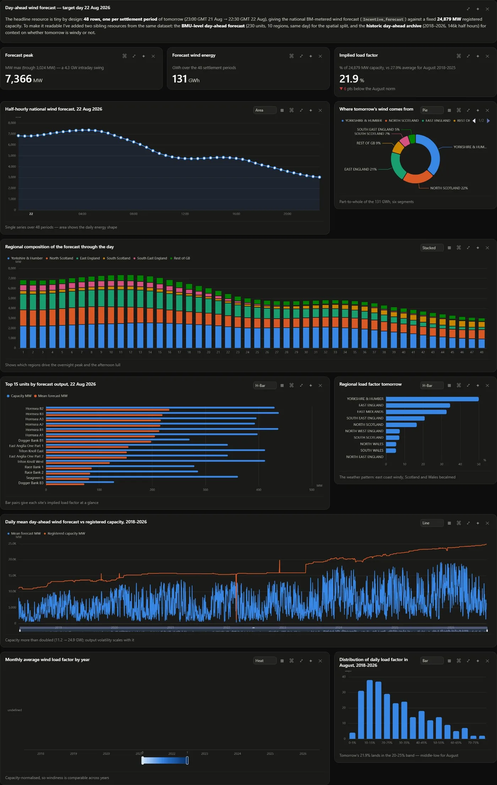
Task: Click right handle of daily mean chart zoom slider
Action: click(487, 630)
